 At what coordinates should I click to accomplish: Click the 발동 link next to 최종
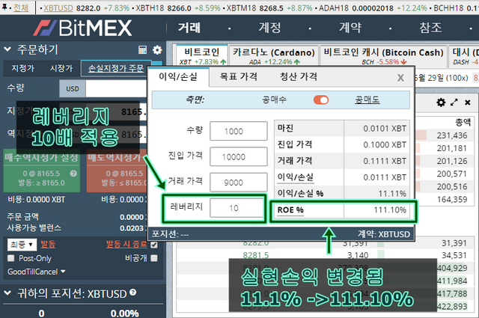[48, 245]
